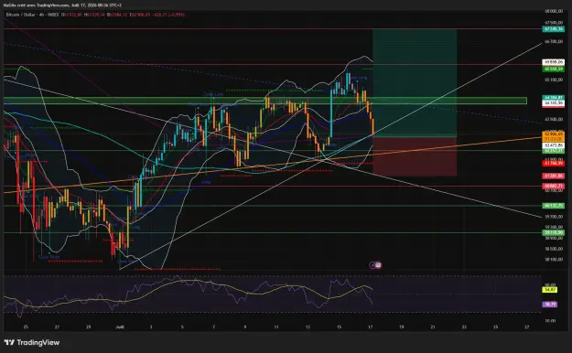Click the green 65 559,59 price label
The width and height of the screenshot is (572, 353).
(554, 69)
